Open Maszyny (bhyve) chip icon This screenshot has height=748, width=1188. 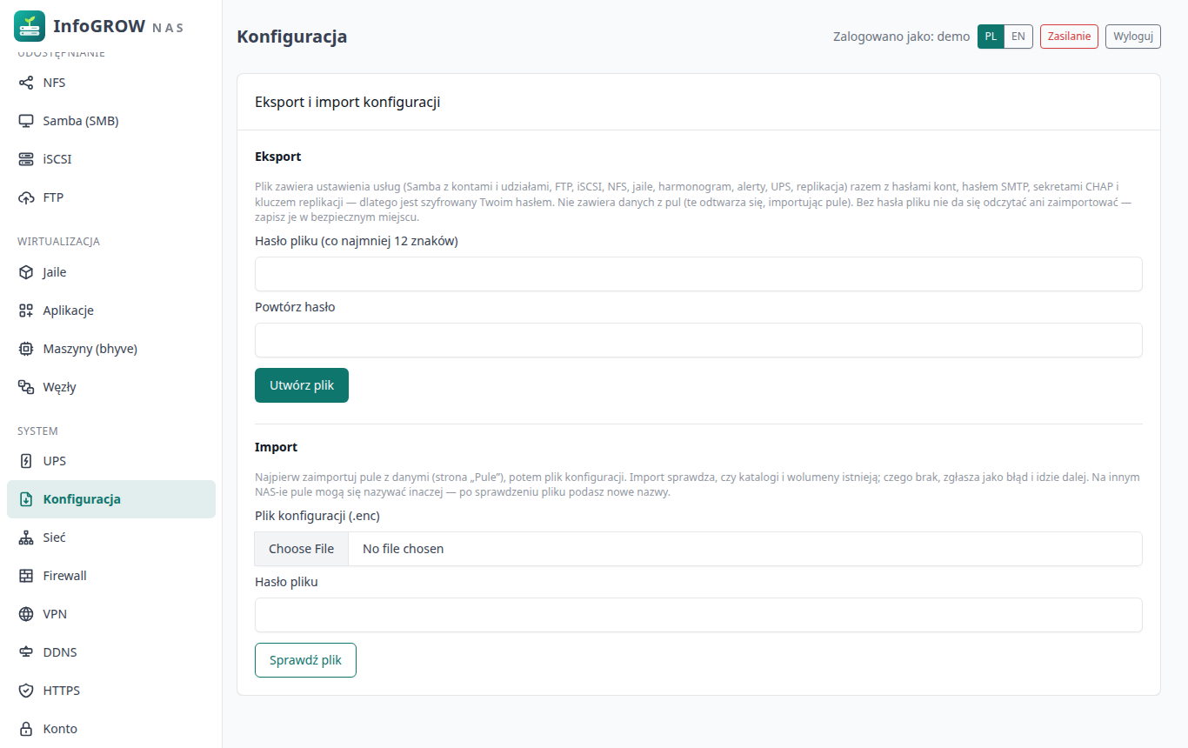coord(26,349)
